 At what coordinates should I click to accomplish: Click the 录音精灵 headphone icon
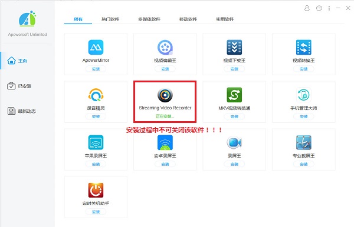click(x=96, y=95)
